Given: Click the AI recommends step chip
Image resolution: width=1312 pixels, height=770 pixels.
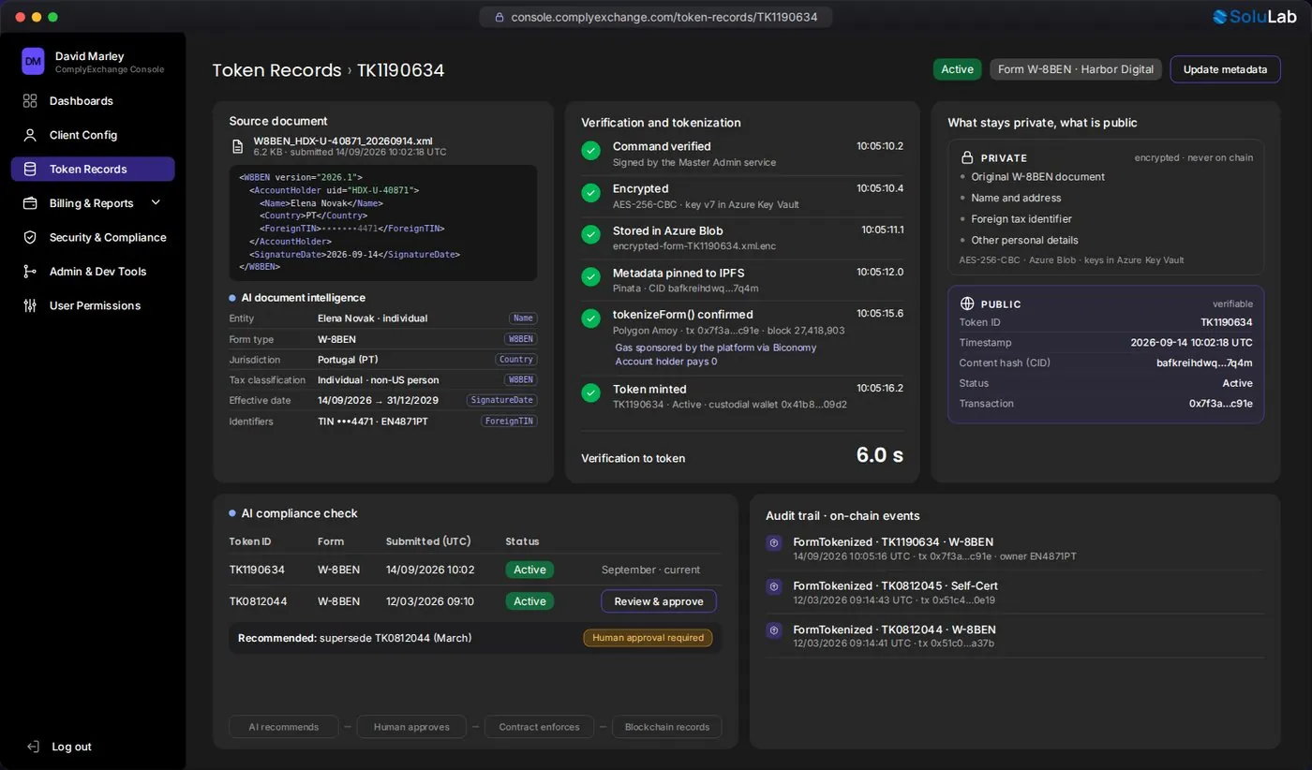Looking at the screenshot, I should (283, 727).
